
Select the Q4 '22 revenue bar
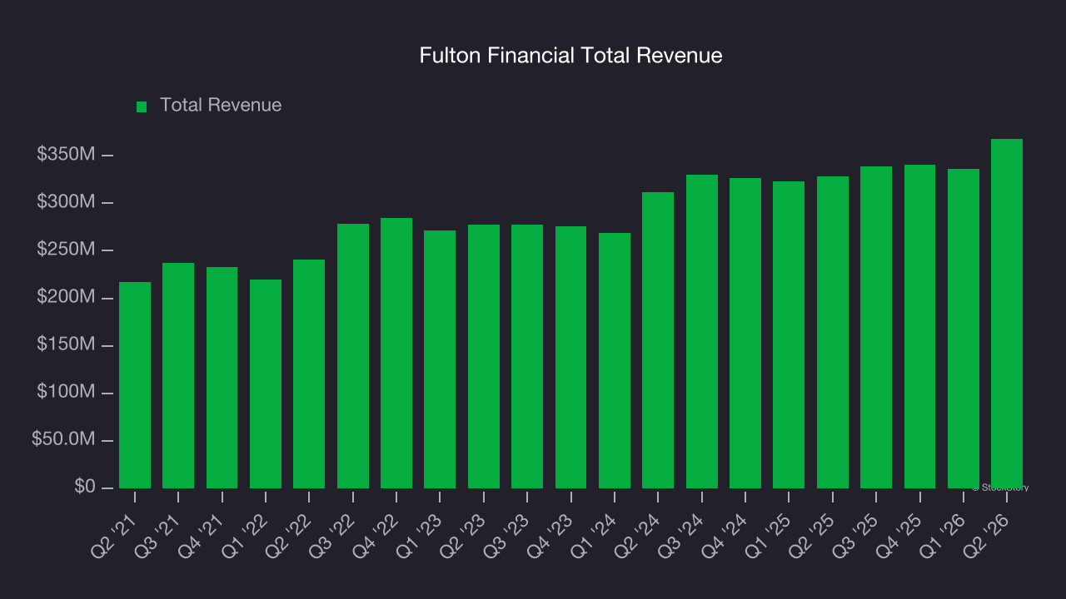click(x=396, y=353)
